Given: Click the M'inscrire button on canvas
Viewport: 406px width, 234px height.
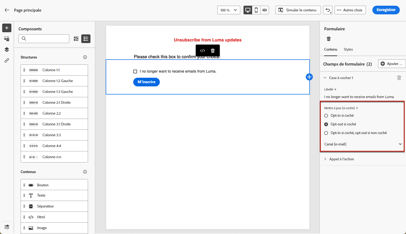Looking at the screenshot, I should coord(147,82).
